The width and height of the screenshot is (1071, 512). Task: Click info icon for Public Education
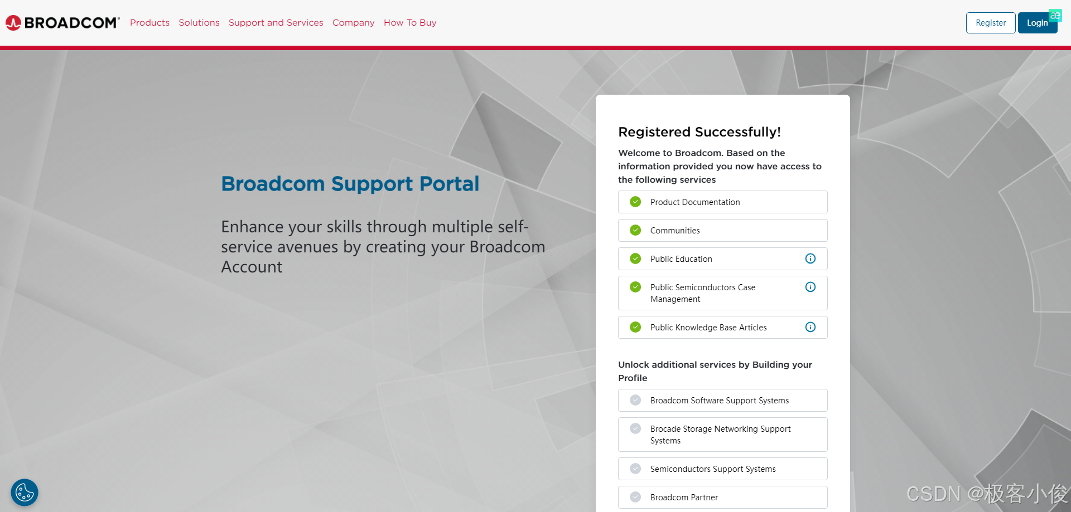point(811,259)
